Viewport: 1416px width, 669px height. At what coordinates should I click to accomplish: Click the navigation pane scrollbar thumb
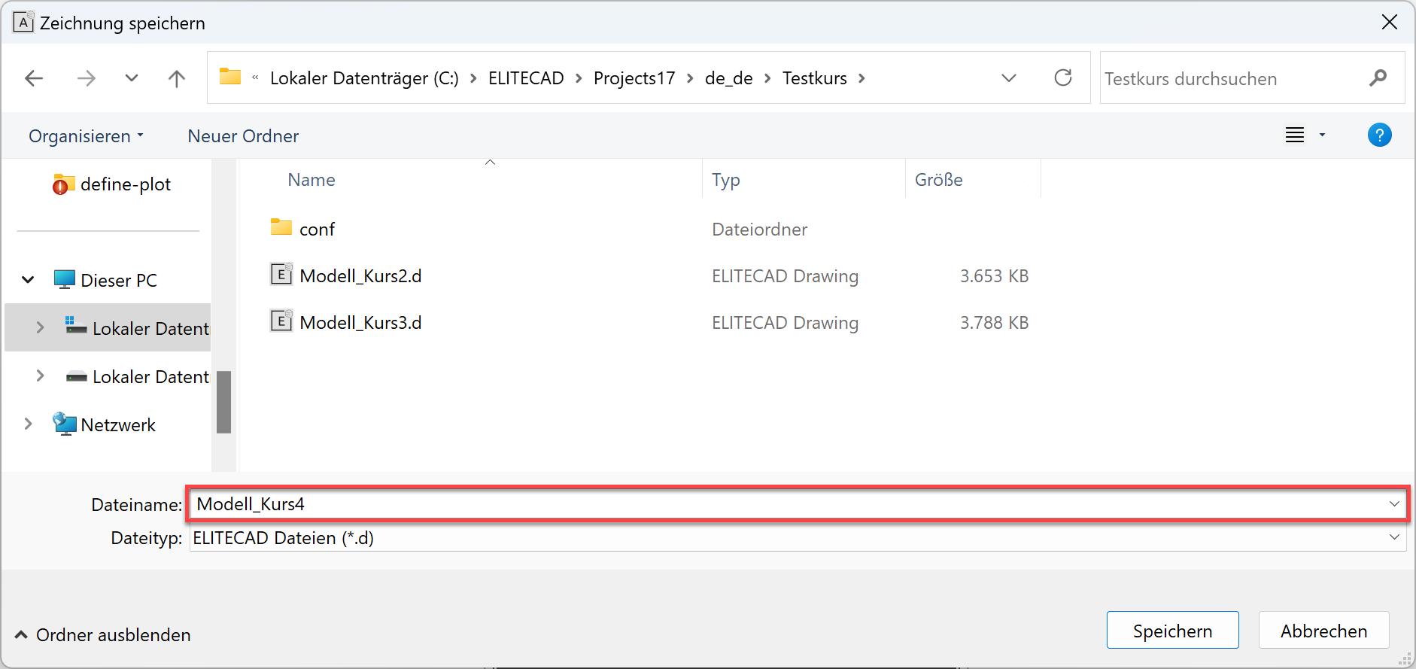(223, 402)
